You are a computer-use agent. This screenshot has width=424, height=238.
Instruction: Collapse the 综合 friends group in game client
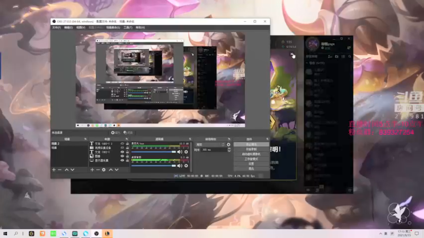click(x=307, y=63)
